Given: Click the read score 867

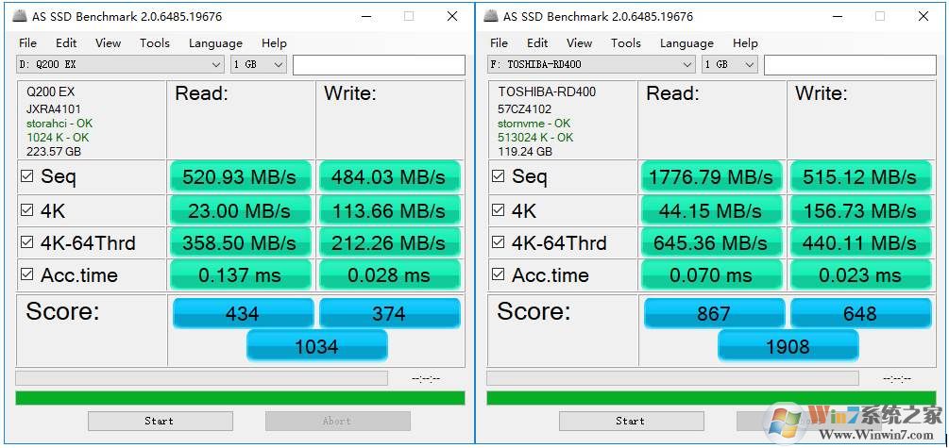Looking at the screenshot, I should 714,313.
